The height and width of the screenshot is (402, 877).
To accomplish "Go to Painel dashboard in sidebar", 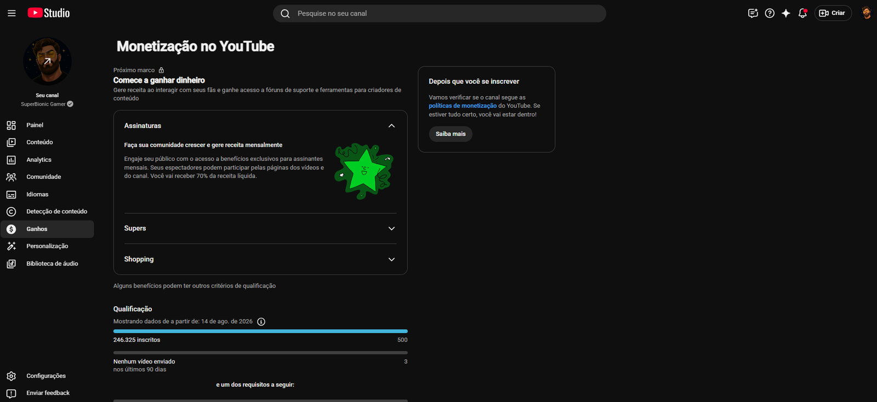I will [47, 125].
